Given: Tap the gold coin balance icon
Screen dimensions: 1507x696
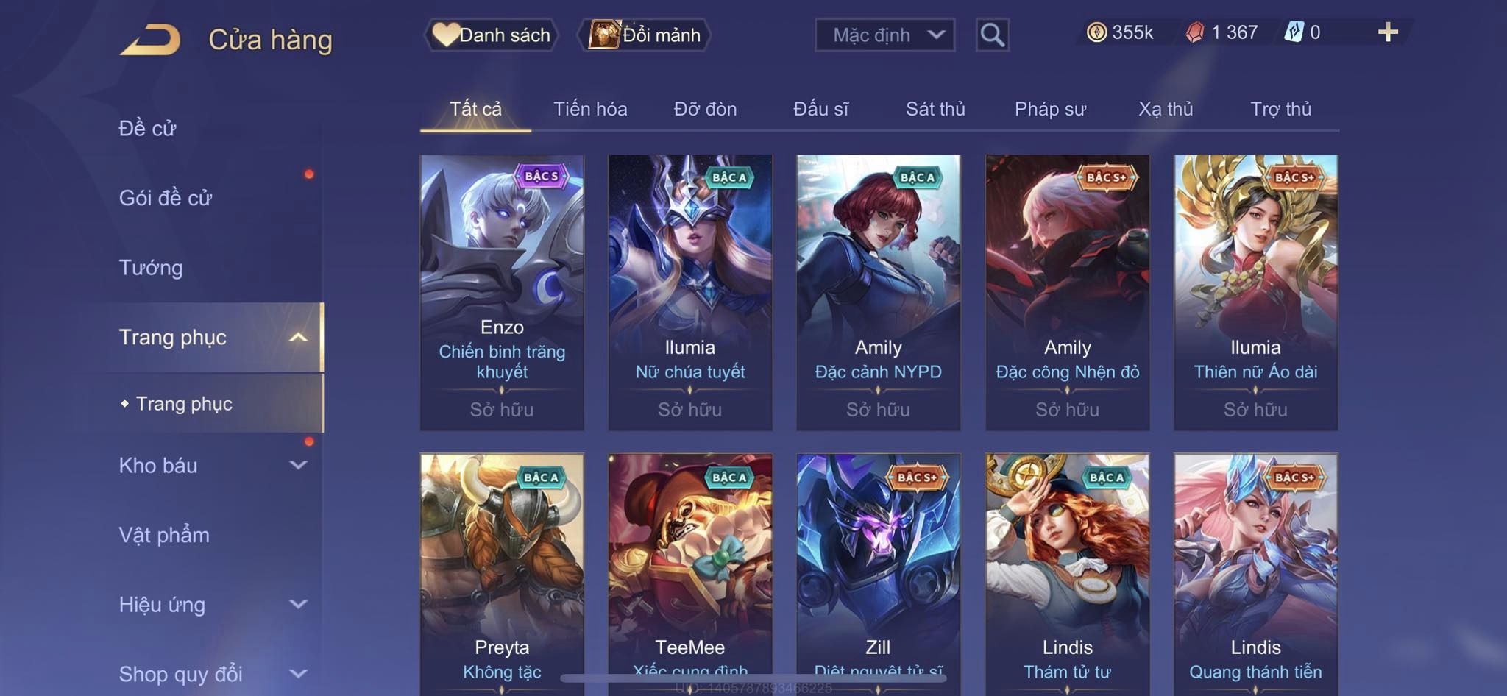Looking at the screenshot, I should click(x=1096, y=32).
